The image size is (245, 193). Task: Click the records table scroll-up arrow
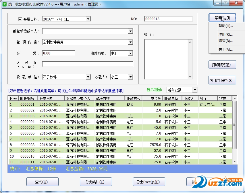[x=234, y=98]
